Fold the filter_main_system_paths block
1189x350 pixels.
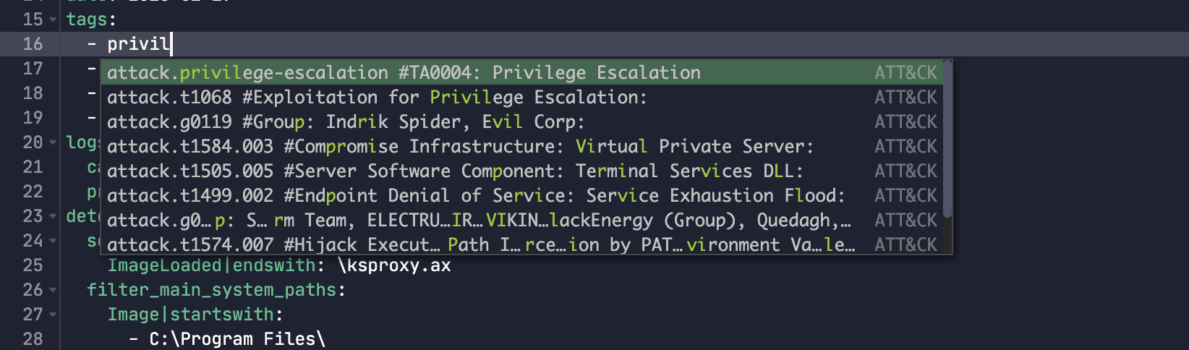pos(53,290)
